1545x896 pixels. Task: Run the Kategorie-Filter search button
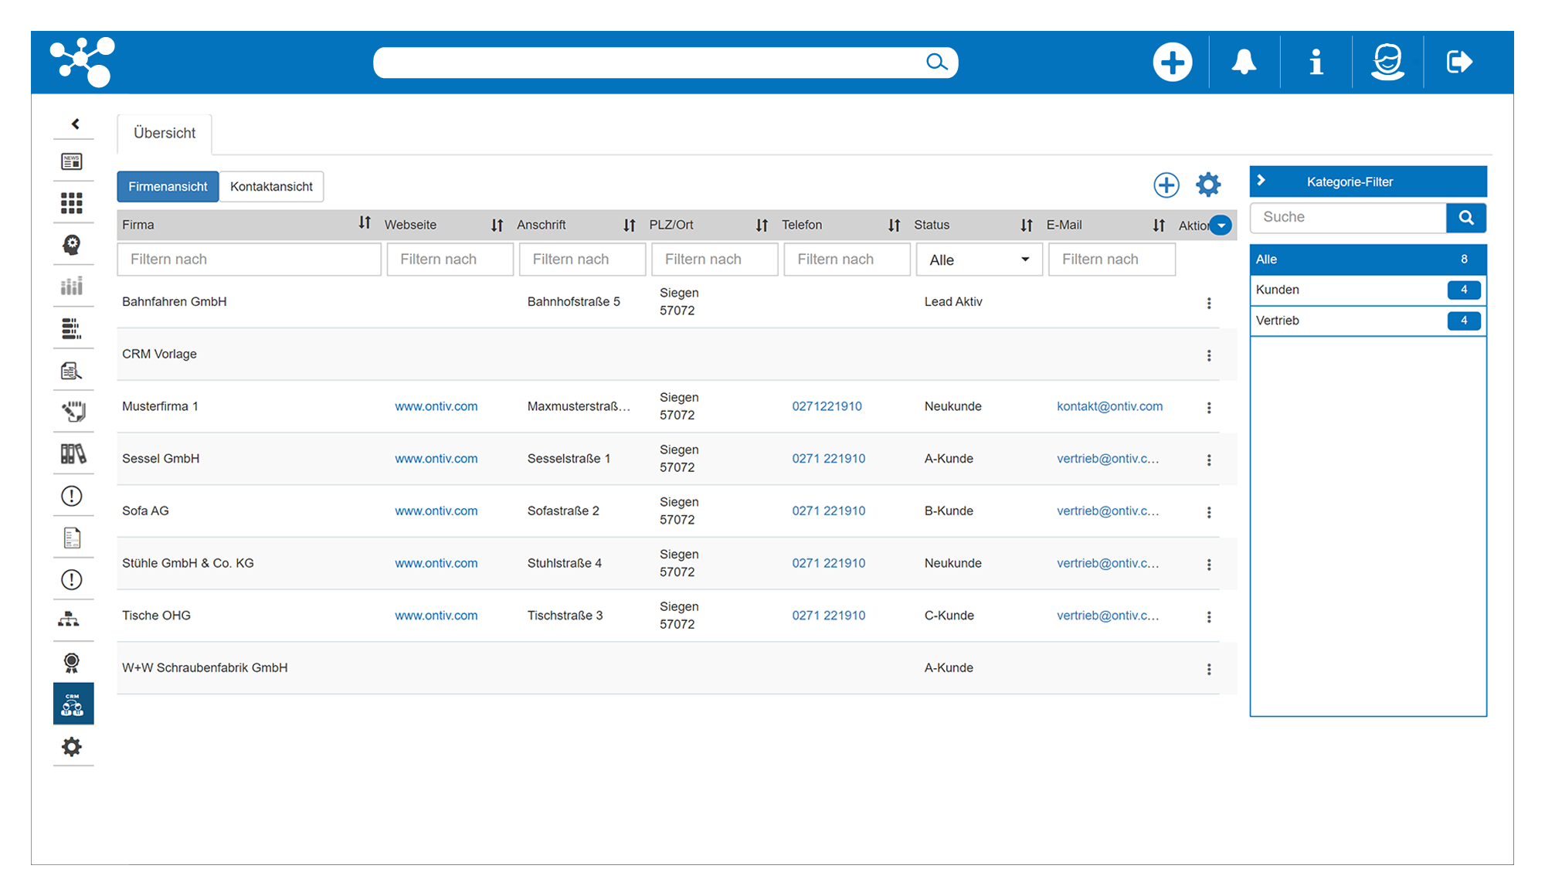click(1466, 218)
